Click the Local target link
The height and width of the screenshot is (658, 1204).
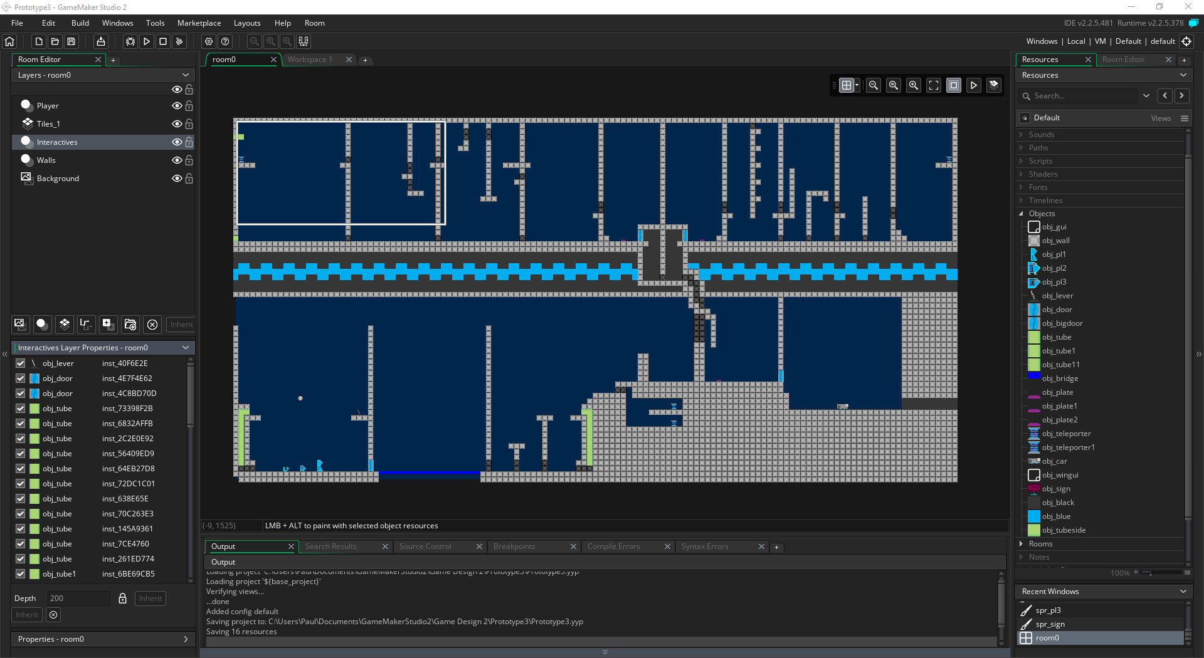click(x=1075, y=41)
